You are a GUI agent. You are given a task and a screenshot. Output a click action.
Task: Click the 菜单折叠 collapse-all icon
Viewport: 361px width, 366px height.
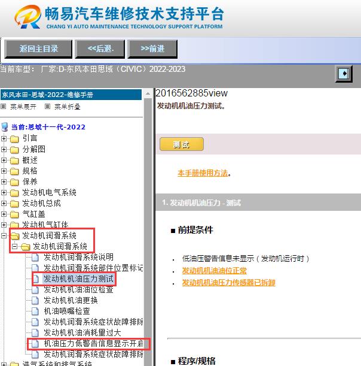click(47, 107)
